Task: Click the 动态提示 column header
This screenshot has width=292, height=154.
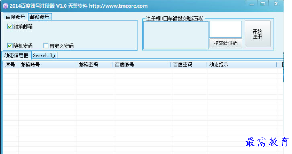Action: click(x=242, y=65)
